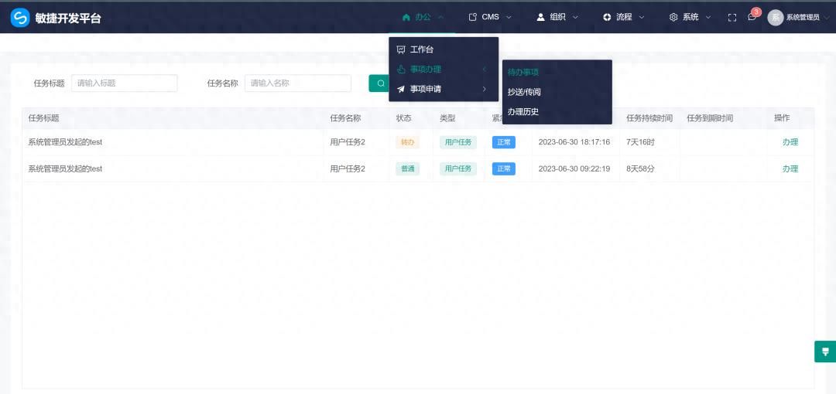Viewport: 836px width, 394px height.
Task: Open the 办公 top menu
Action: (x=423, y=17)
